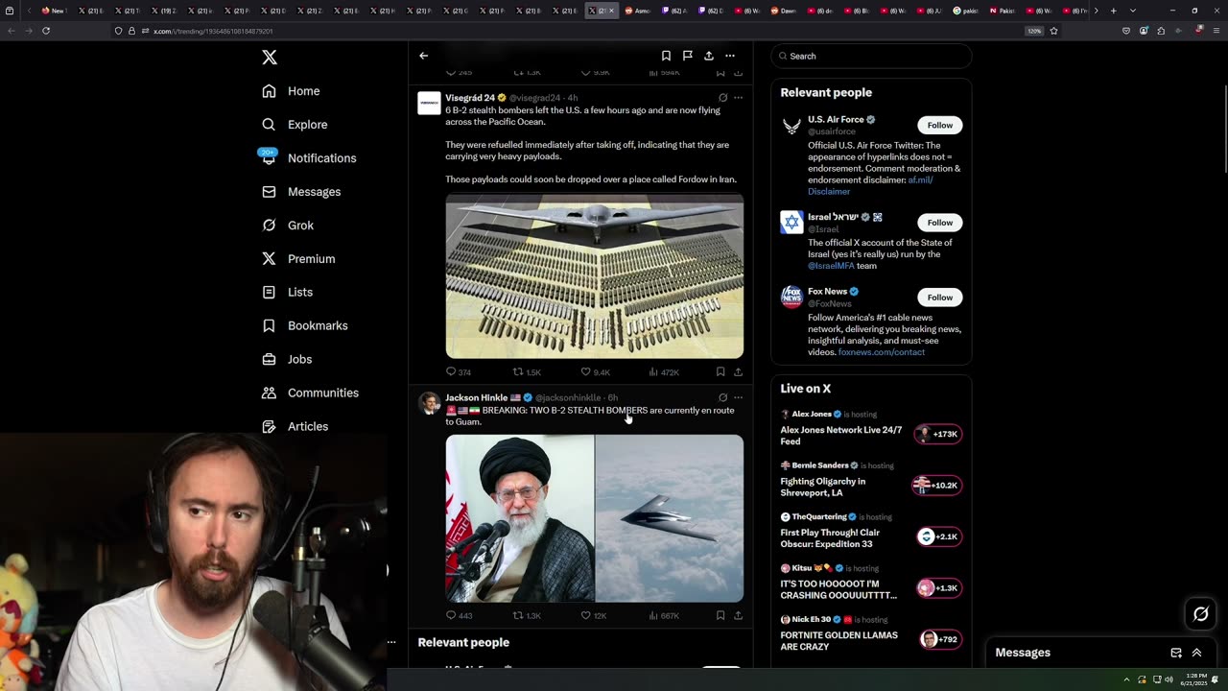Image resolution: width=1228 pixels, height=691 pixels.
Task: Click the Search input field
Action: [x=871, y=56]
